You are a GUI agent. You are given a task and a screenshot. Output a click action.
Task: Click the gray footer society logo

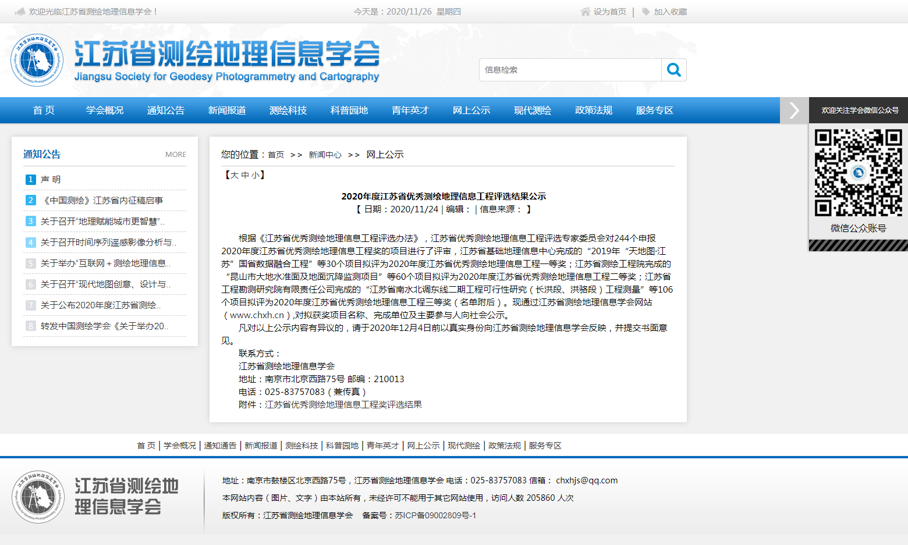38,497
